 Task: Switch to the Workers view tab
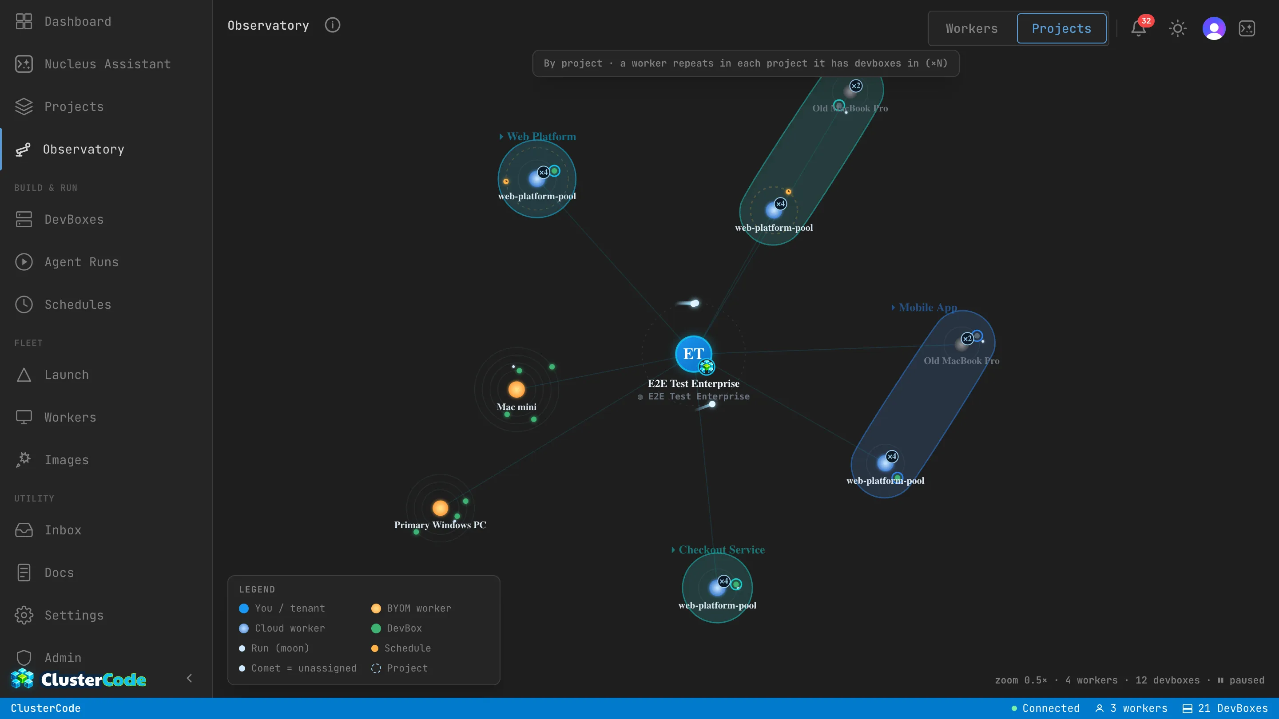click(972, 29)
